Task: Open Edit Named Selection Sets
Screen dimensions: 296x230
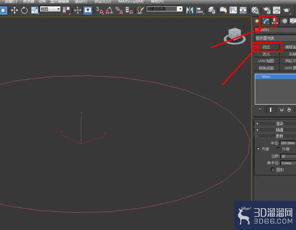Action: tap(140, 10)
